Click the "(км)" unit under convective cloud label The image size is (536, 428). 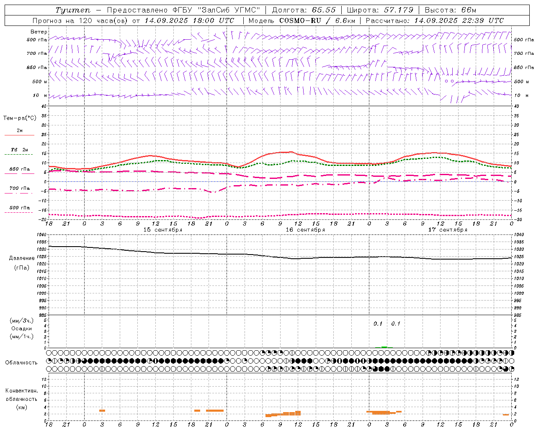pyautogui.click(x=22, y=407)
